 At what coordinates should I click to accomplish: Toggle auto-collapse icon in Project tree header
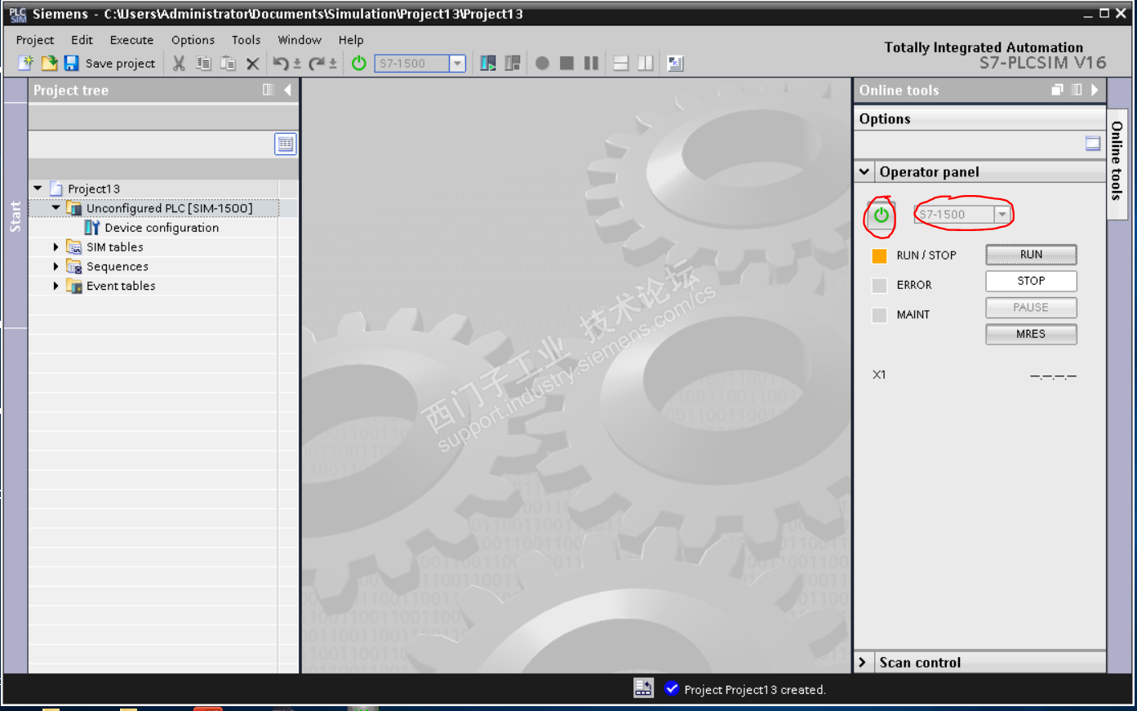[x=268, y=90]
